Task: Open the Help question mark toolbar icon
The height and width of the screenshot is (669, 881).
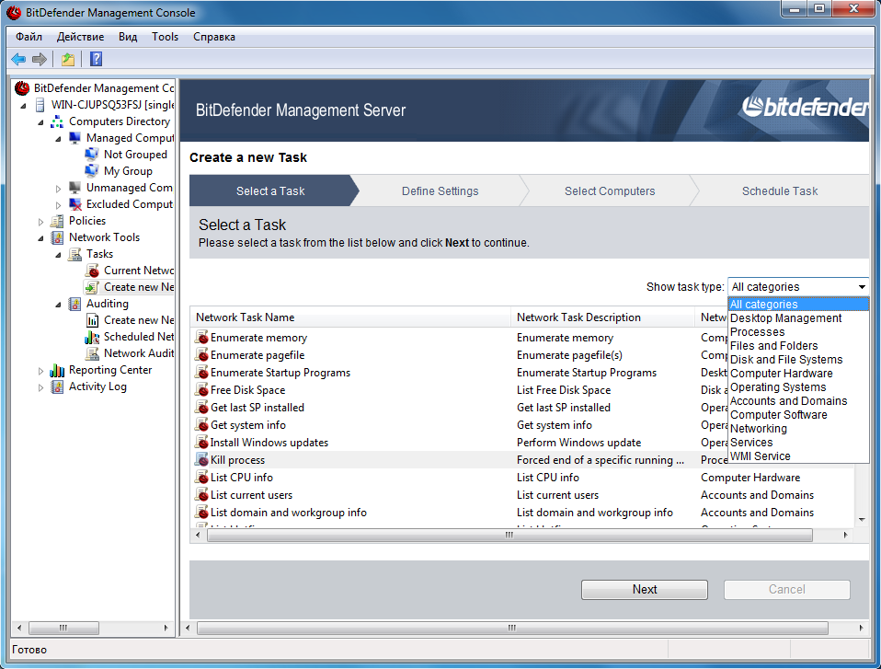Action: (x=96, y=59)
